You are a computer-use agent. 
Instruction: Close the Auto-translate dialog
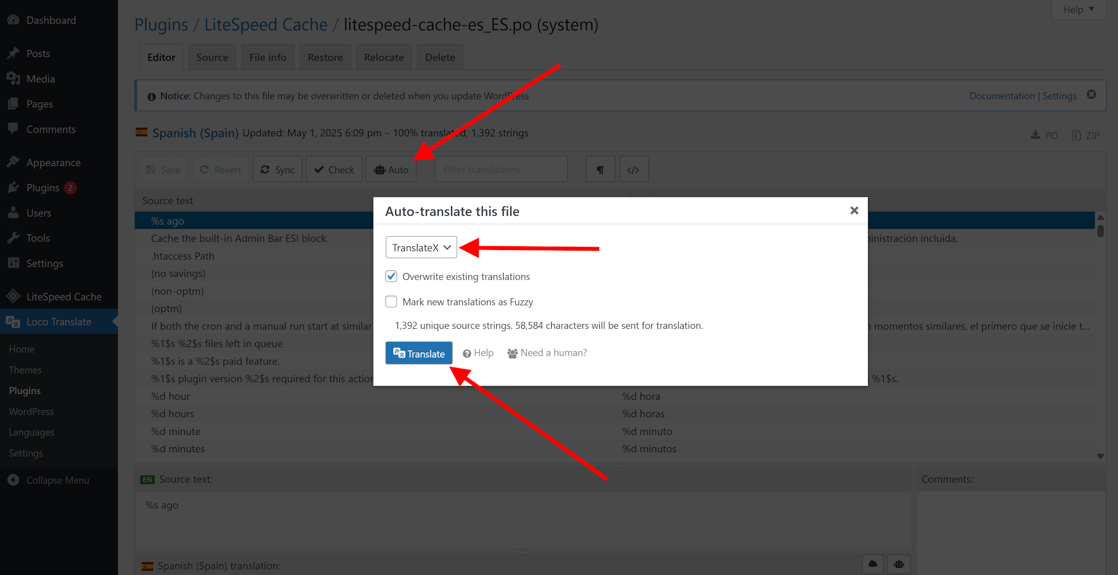854,210
